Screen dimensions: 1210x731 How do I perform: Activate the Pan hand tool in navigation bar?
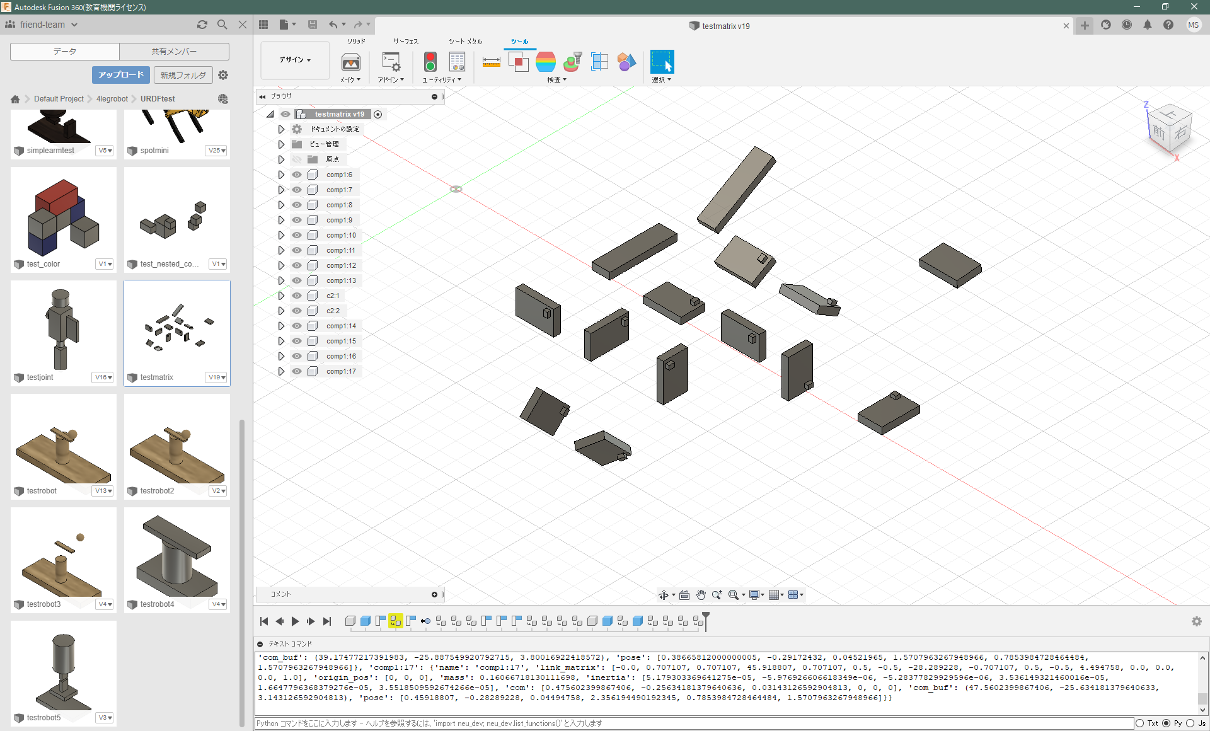tap(701, 594)
